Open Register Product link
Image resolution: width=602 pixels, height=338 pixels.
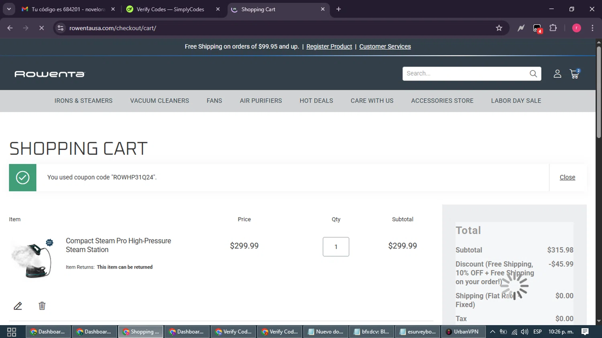(329, 47)
